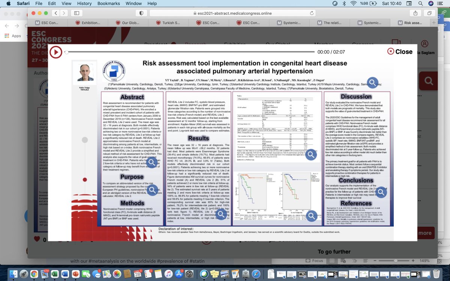This screenshot has width=450, height=281.
Task: Open System Preferences from the Dock
Action: 189,274
